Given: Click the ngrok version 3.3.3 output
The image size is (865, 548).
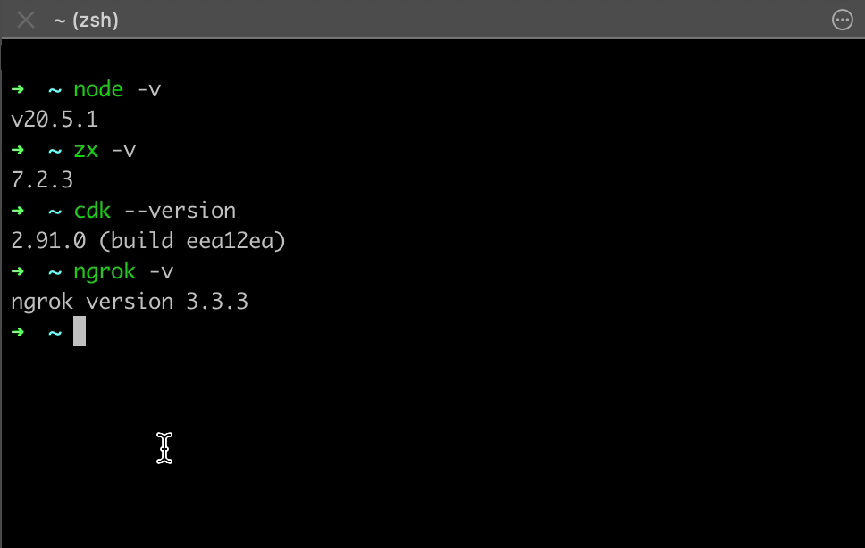Looking at the screenshot, I should coord(130,302).
